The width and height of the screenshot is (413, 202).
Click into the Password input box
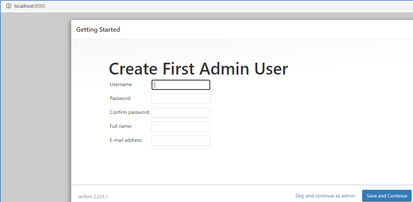pos(181,99)
